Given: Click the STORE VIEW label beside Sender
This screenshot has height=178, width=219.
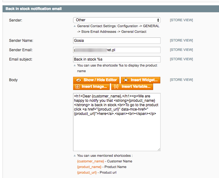Looking at the screenshot, I should [x=181, y=20].
